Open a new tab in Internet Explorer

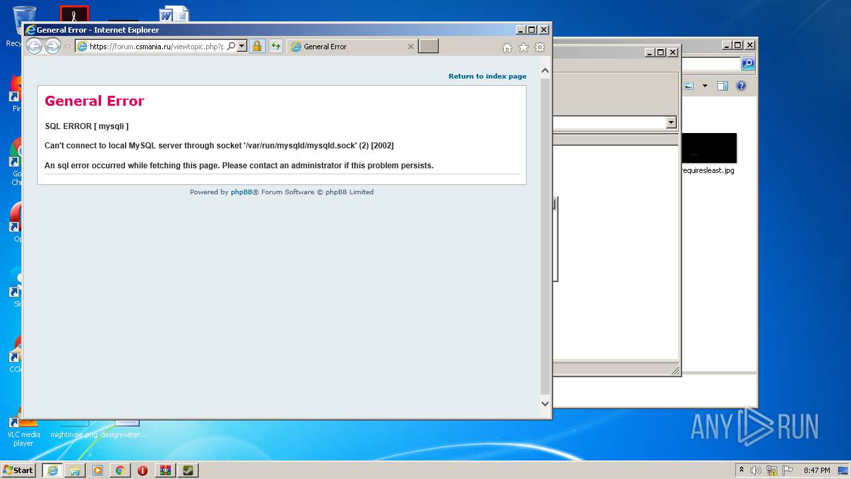click(428, 46)
